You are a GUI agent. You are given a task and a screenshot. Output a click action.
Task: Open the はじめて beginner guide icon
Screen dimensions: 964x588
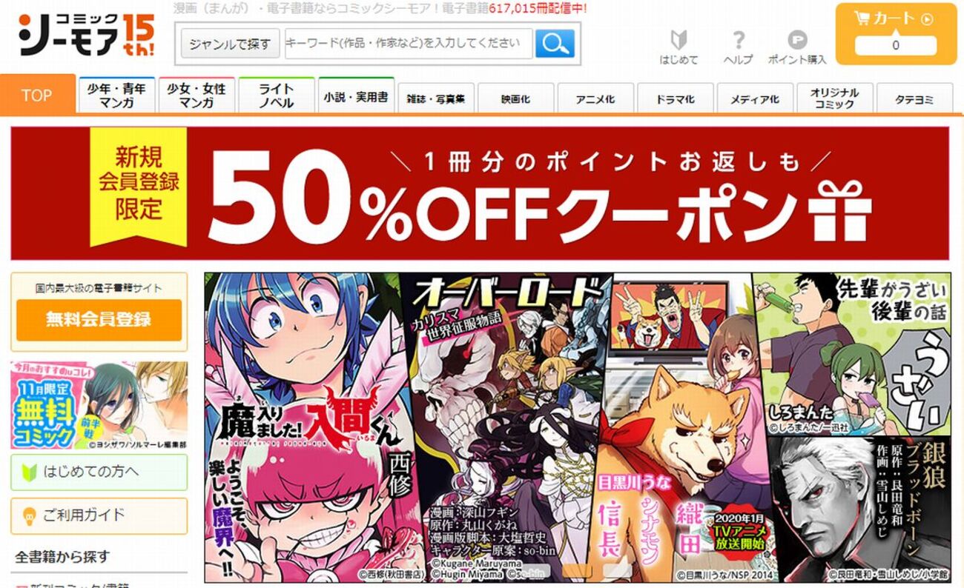click(x=679, y=47)
